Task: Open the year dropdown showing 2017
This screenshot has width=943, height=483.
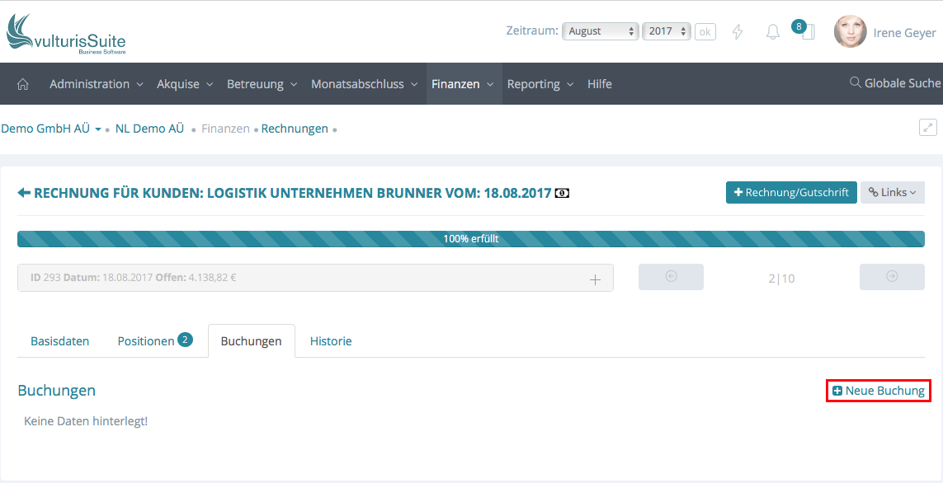Action: pos(667,31)
